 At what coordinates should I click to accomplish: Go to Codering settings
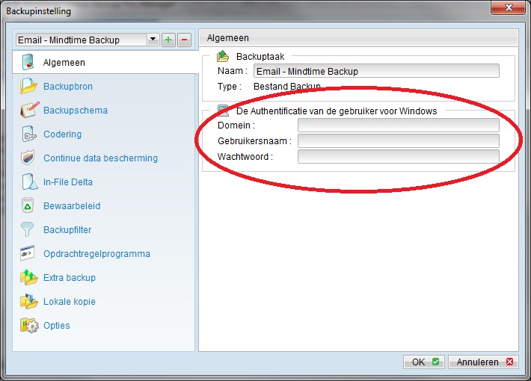click(63, 134)
